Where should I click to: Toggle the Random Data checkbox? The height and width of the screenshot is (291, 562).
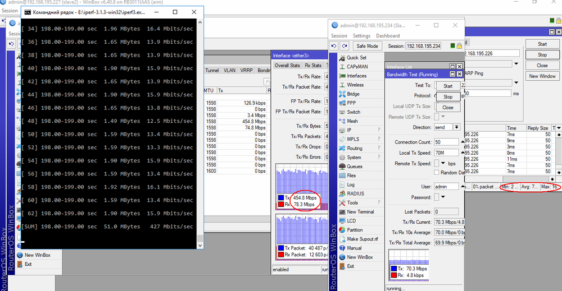pos(437,172)
